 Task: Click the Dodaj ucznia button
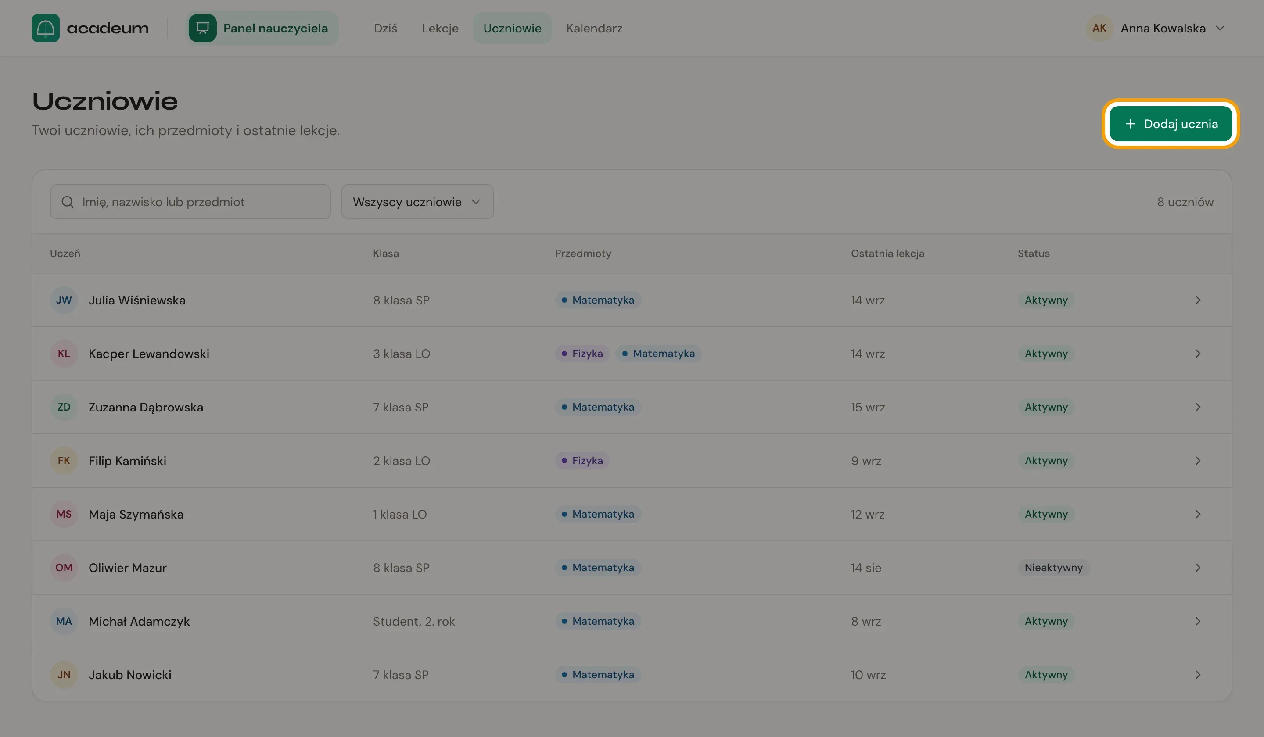tap(1171, 124)
